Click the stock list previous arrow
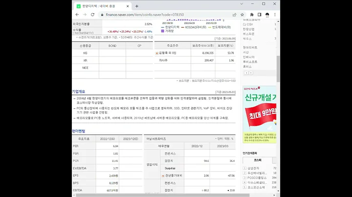Viewport: 352px width, 197px height. 246,73
